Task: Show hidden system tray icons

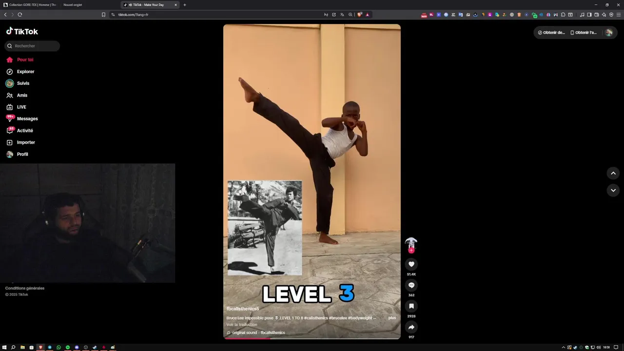Action: (564, 347)
